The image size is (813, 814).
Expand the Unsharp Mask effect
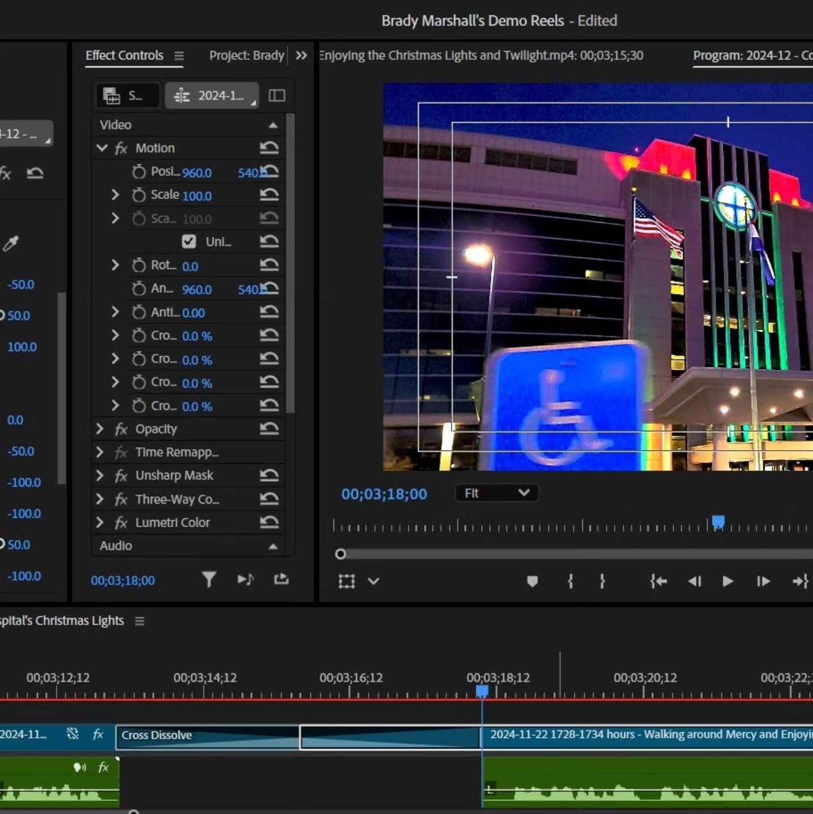(x=100, y=475)
